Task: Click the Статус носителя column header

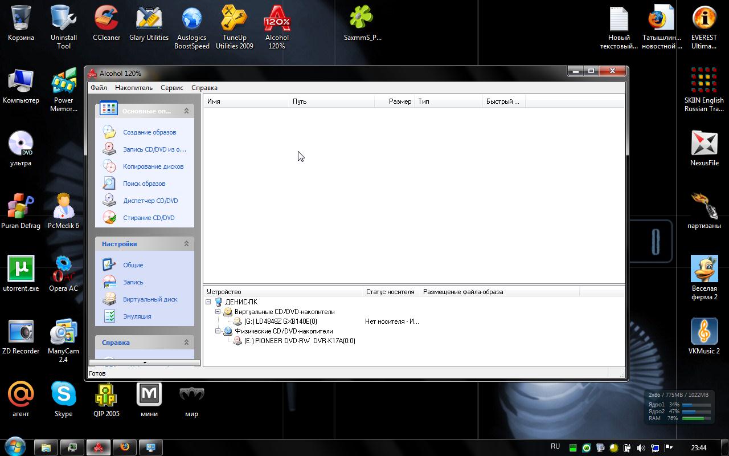Action: point(392,292)
